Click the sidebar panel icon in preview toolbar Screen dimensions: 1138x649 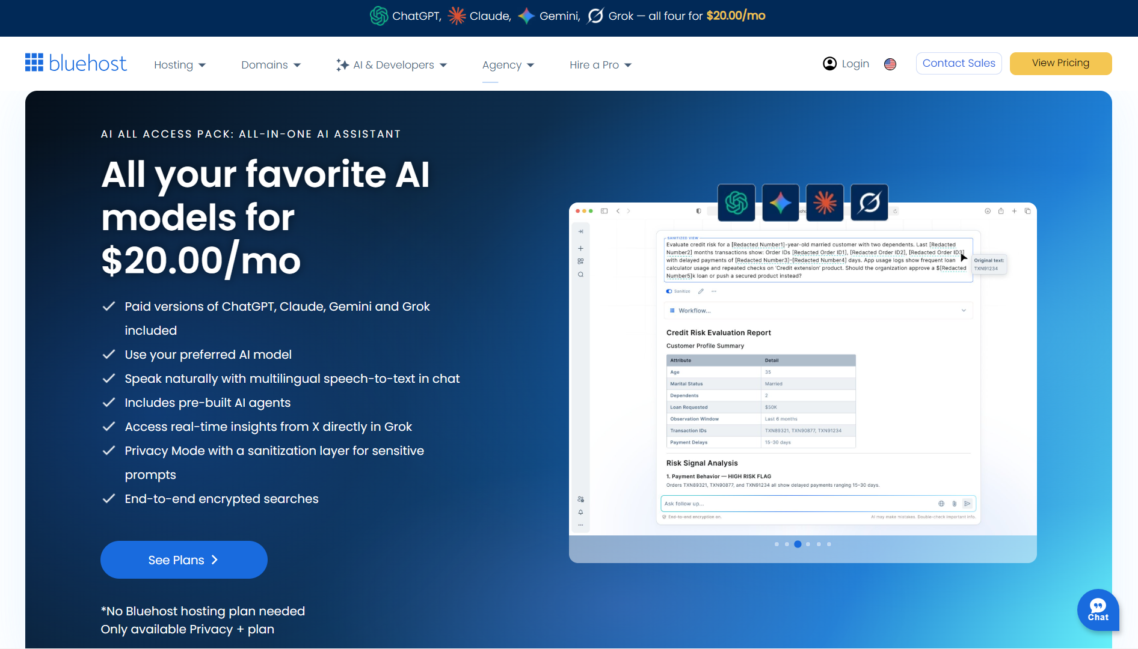coord(604,211)
